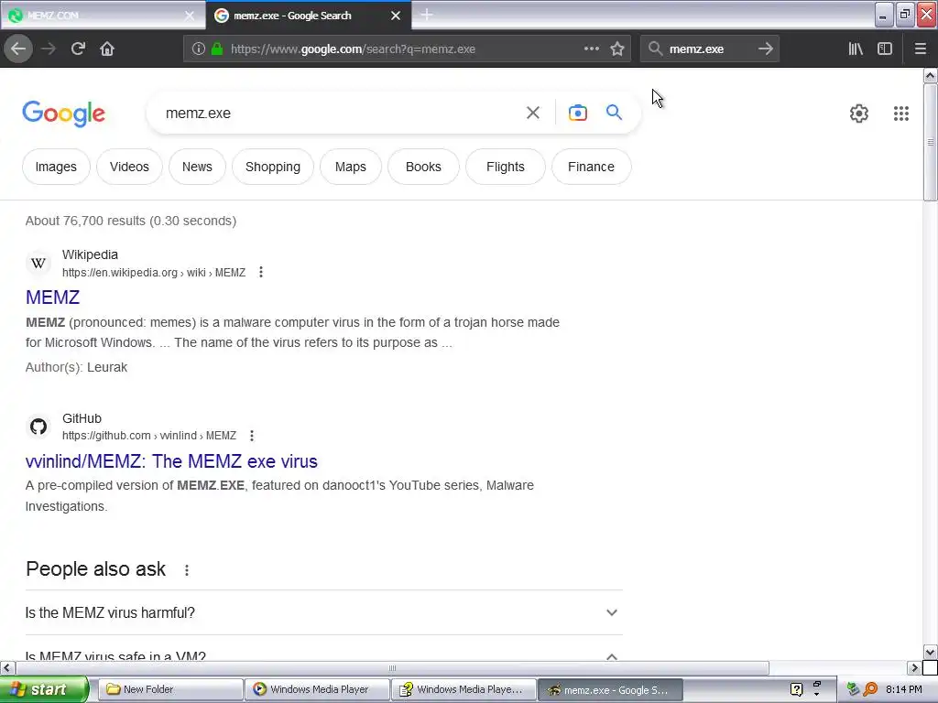The height and width of the screenshot is (703, 938).
Task: Click memz.exe - Google S… taskbar button
Action: 610,689
